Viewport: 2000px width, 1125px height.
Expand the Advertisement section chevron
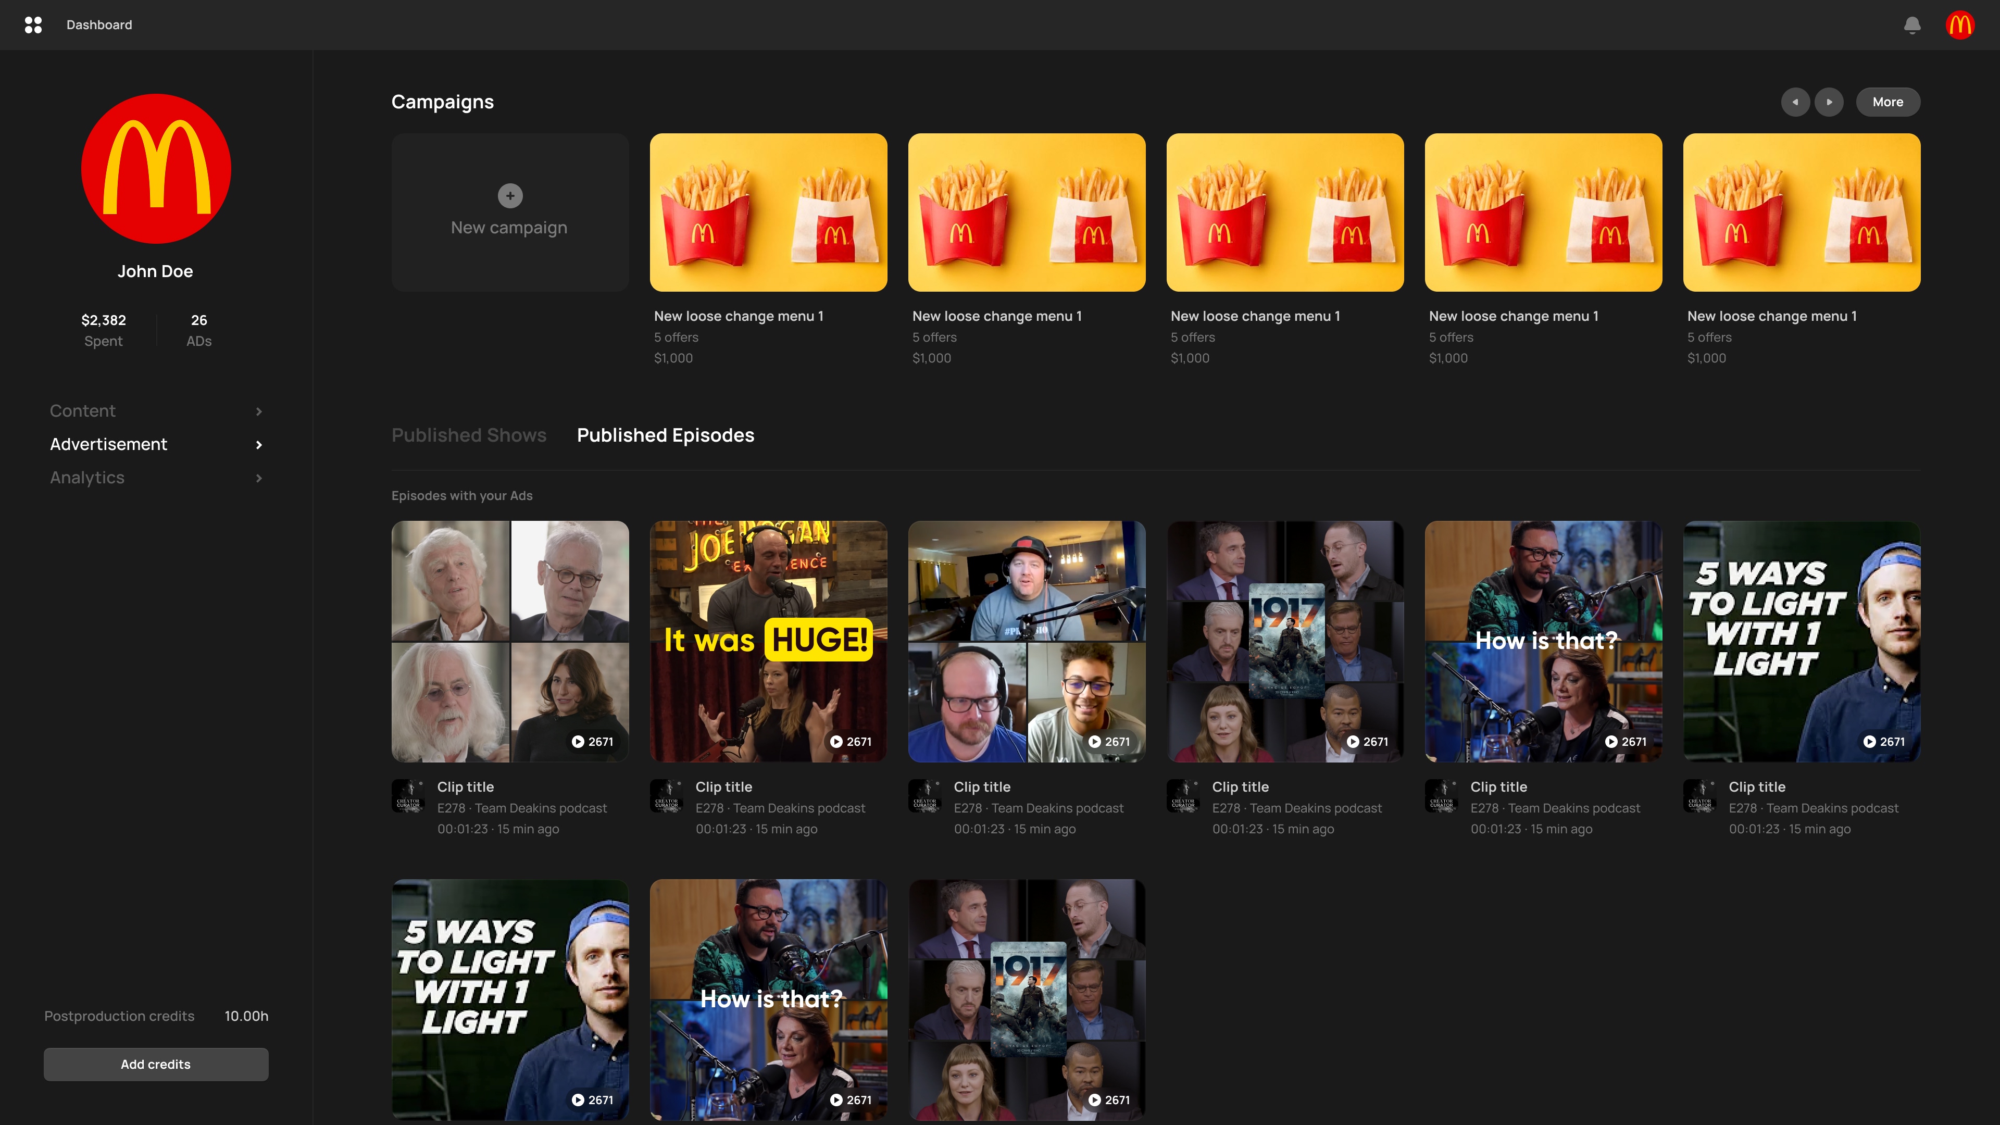tap(259, 445)
